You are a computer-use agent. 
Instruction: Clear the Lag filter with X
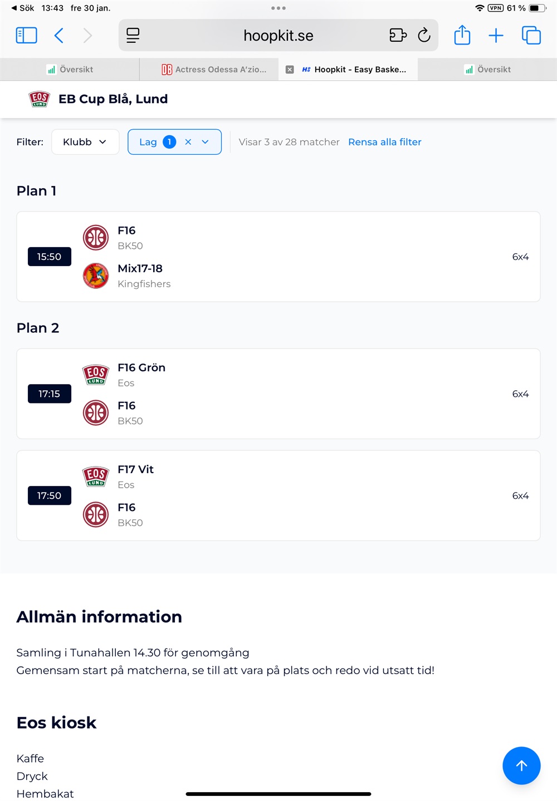point(188,142)
